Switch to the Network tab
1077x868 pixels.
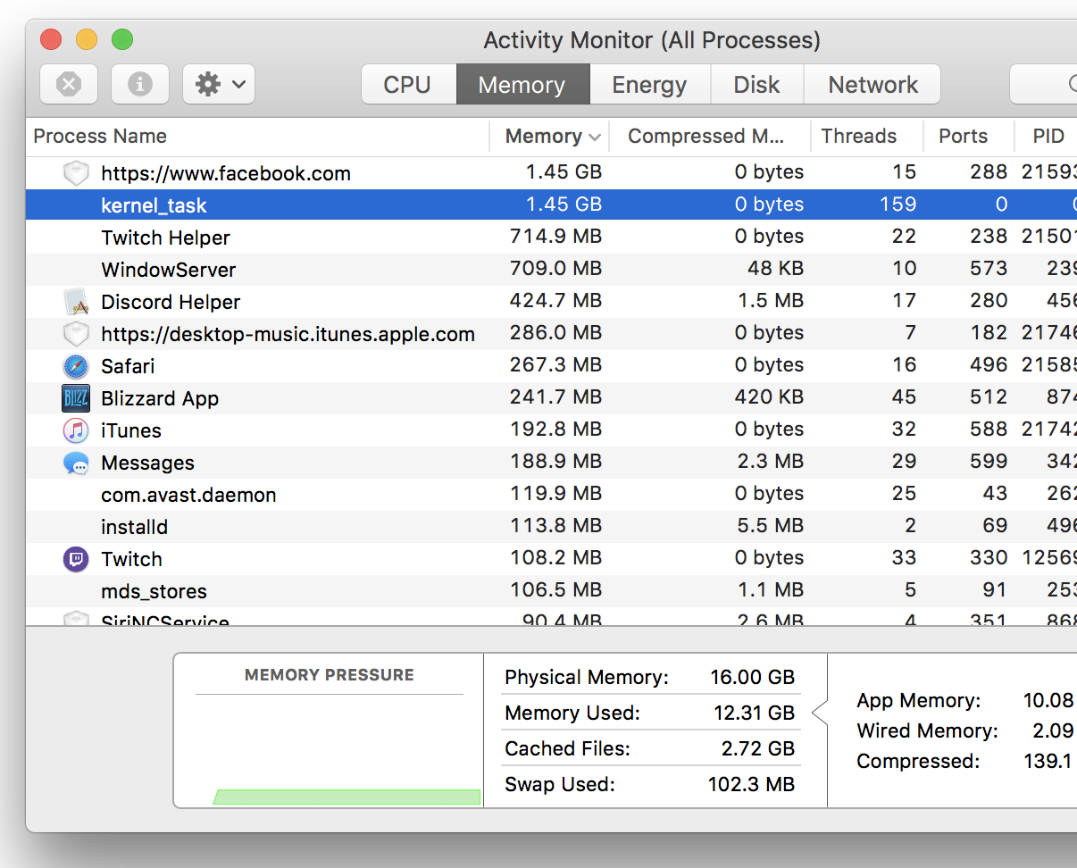872,85
